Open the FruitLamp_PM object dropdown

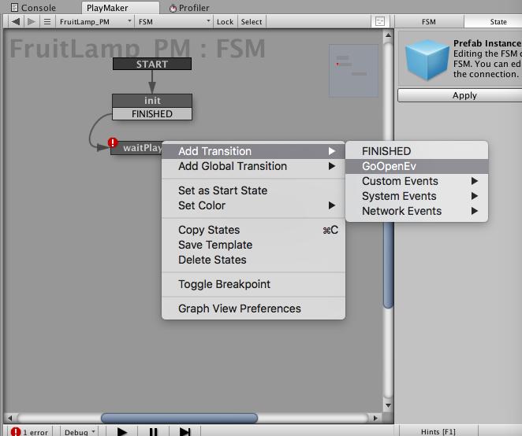(x=95, y=21)
